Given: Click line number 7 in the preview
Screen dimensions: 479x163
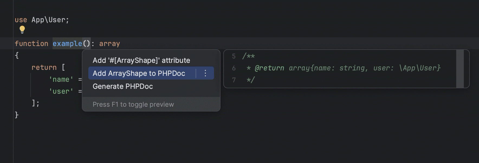Looking at the screenshot, I should coord(234,80).
